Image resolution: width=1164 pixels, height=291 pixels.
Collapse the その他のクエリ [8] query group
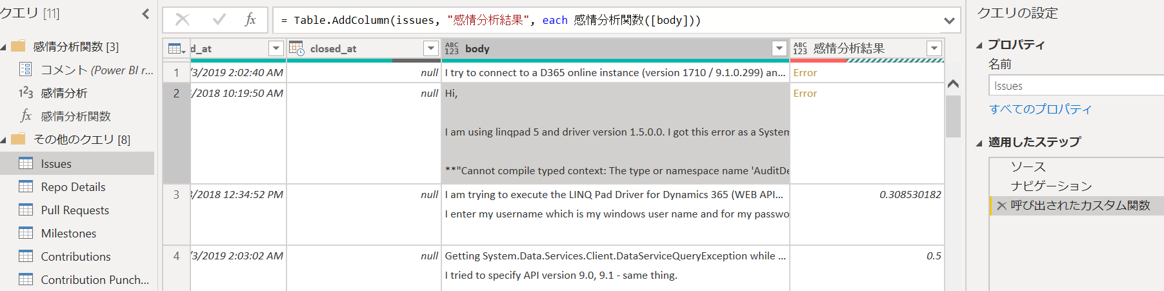click(x=4, y=140)
